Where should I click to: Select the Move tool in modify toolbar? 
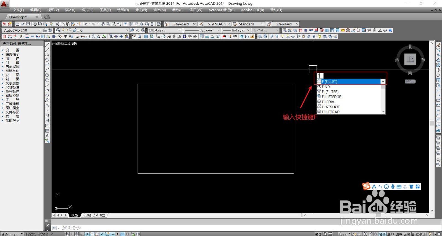438,70
